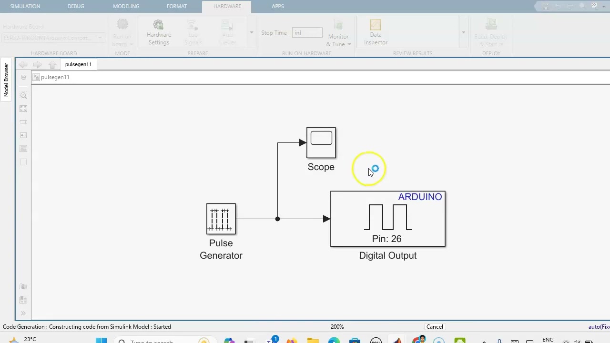Select the HARDWARE tab
Image resolution: width=610 pixels, height=343 pixels.
227,6
